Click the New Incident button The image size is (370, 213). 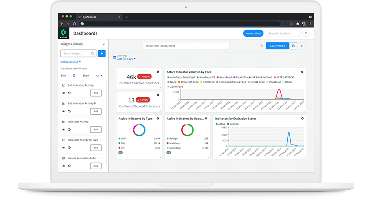point(253,33)
